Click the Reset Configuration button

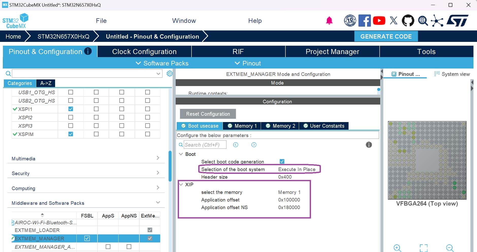[x=208, y=114]
